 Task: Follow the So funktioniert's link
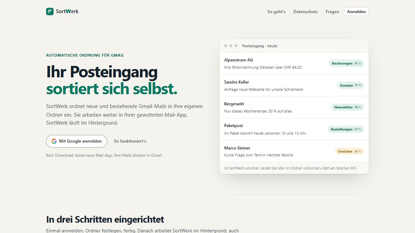pyautogui.click(x=130, y=141)
